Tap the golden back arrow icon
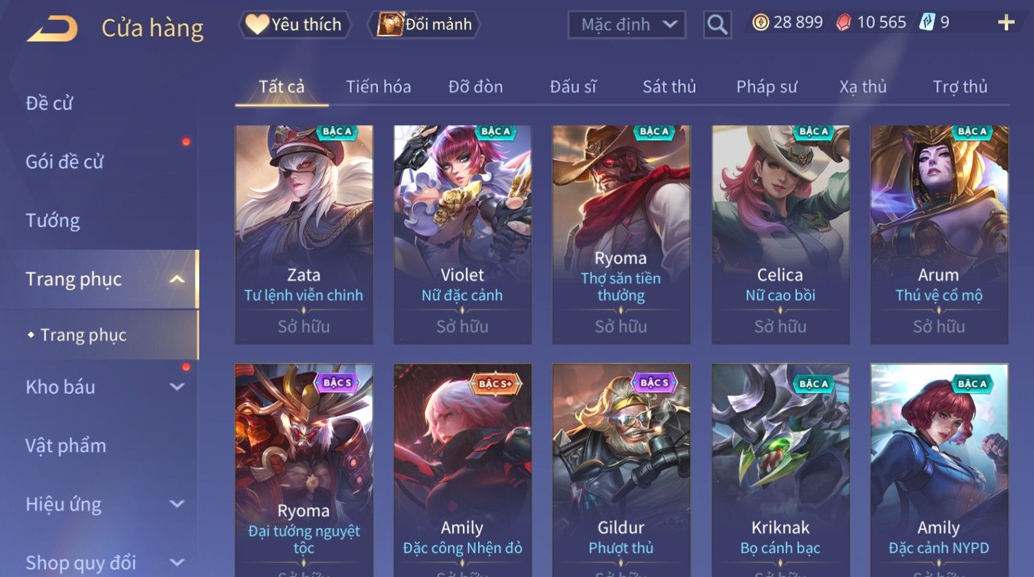This screenshot has width=1034, height=577. point(52,29)
